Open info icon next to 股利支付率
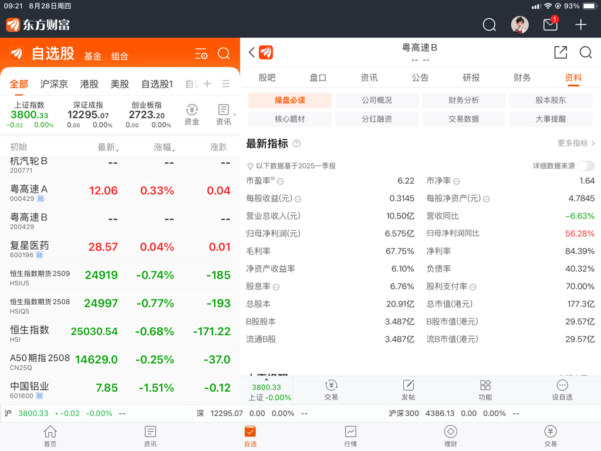This screenshot has height=451, width=601. 473,287
